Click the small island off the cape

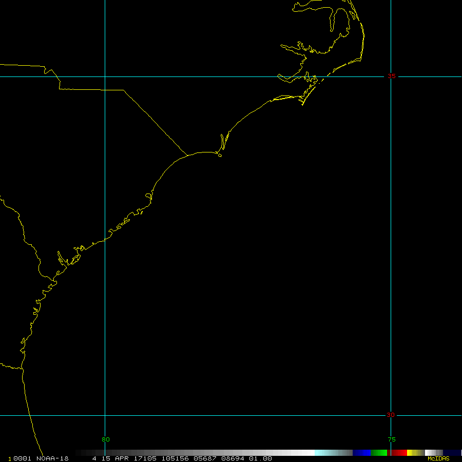(220, 156)
